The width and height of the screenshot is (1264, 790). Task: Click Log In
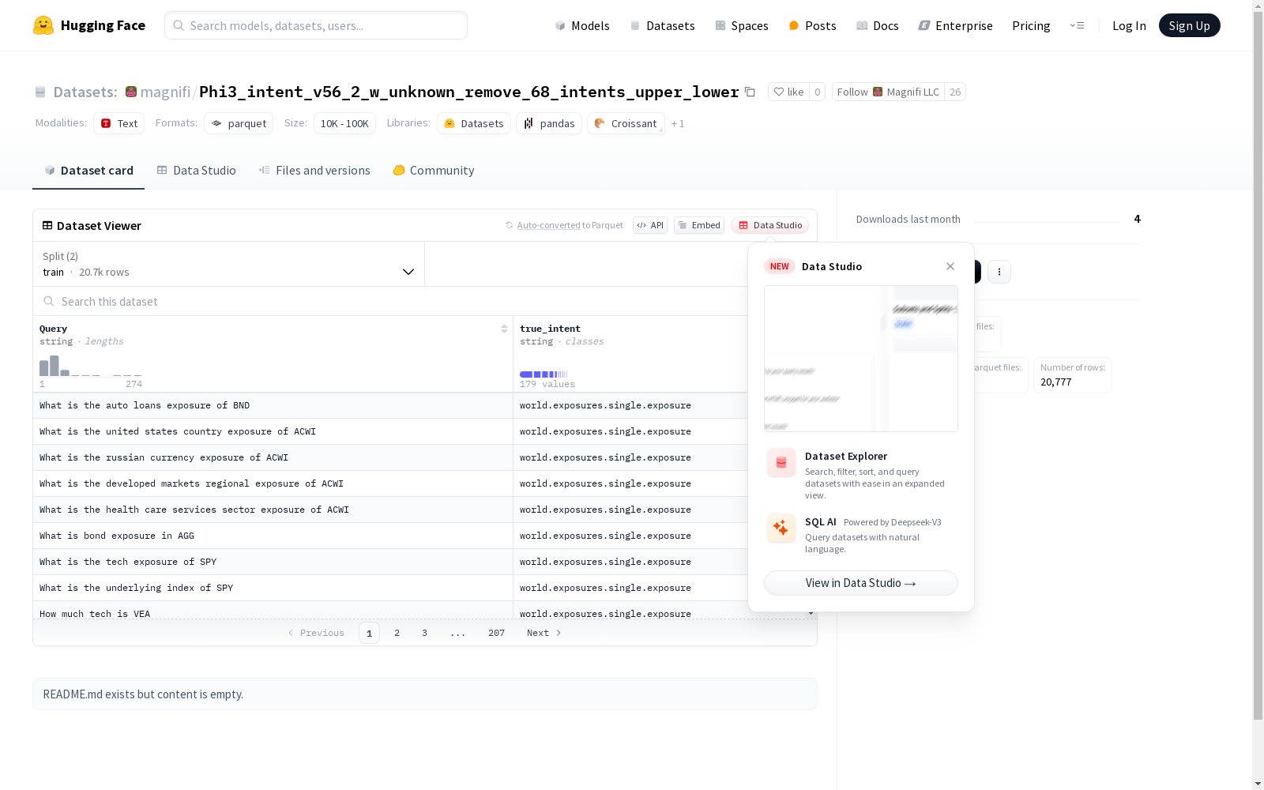tap(1129, 25)
